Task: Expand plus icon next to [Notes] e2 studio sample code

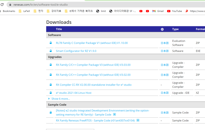Action: [x=115, y=114]
